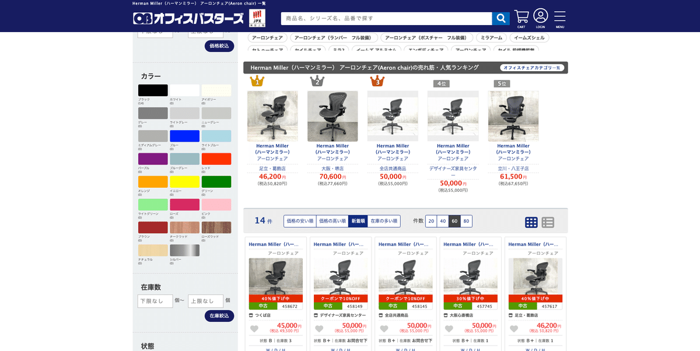Screen dimensions: 700x351
Task: Show 60 items per page
Action: pos(454,221)
